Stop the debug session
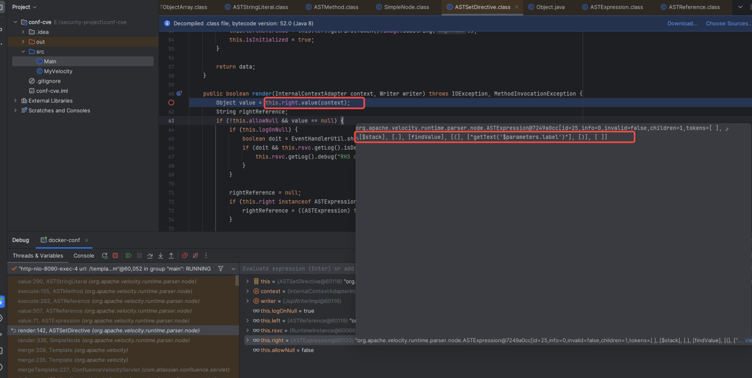The image size is (752, 378). [115, 255]
